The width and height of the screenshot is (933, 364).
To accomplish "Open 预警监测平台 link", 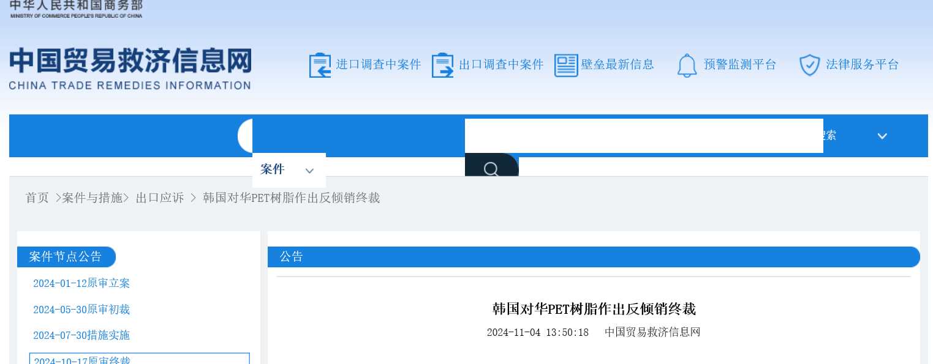I will [740, 64].
